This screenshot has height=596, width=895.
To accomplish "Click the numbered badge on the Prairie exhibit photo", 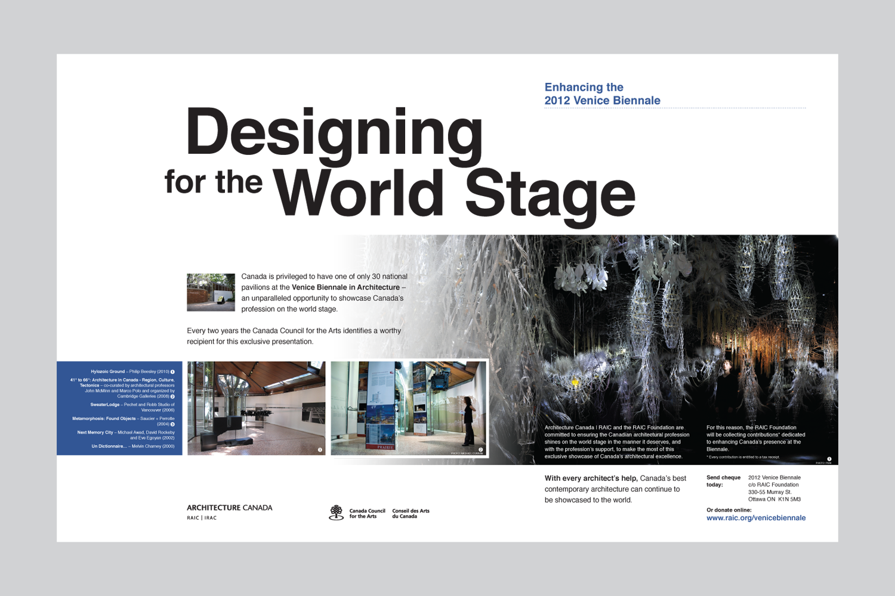I will pyautogui.click(x=480, y=450).
